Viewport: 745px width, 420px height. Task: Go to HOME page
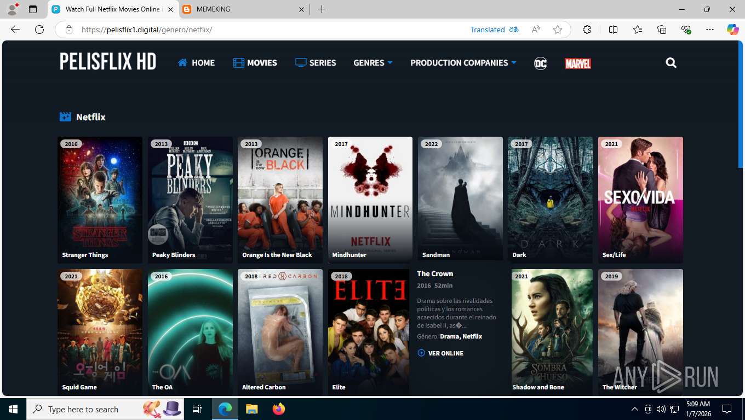coord(196,63)
